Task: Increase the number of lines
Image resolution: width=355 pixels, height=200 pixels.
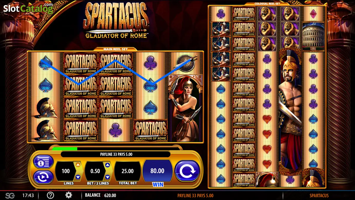Action: (78, 165)
